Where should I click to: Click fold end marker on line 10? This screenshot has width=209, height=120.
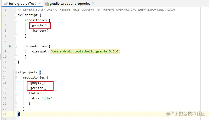(x=16, y=57)
